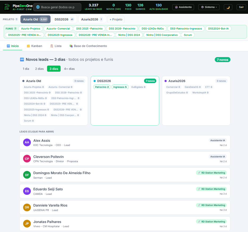Click the NEW icon beside Novos leads
248x232 pixels.
click(x=22, y=59)
